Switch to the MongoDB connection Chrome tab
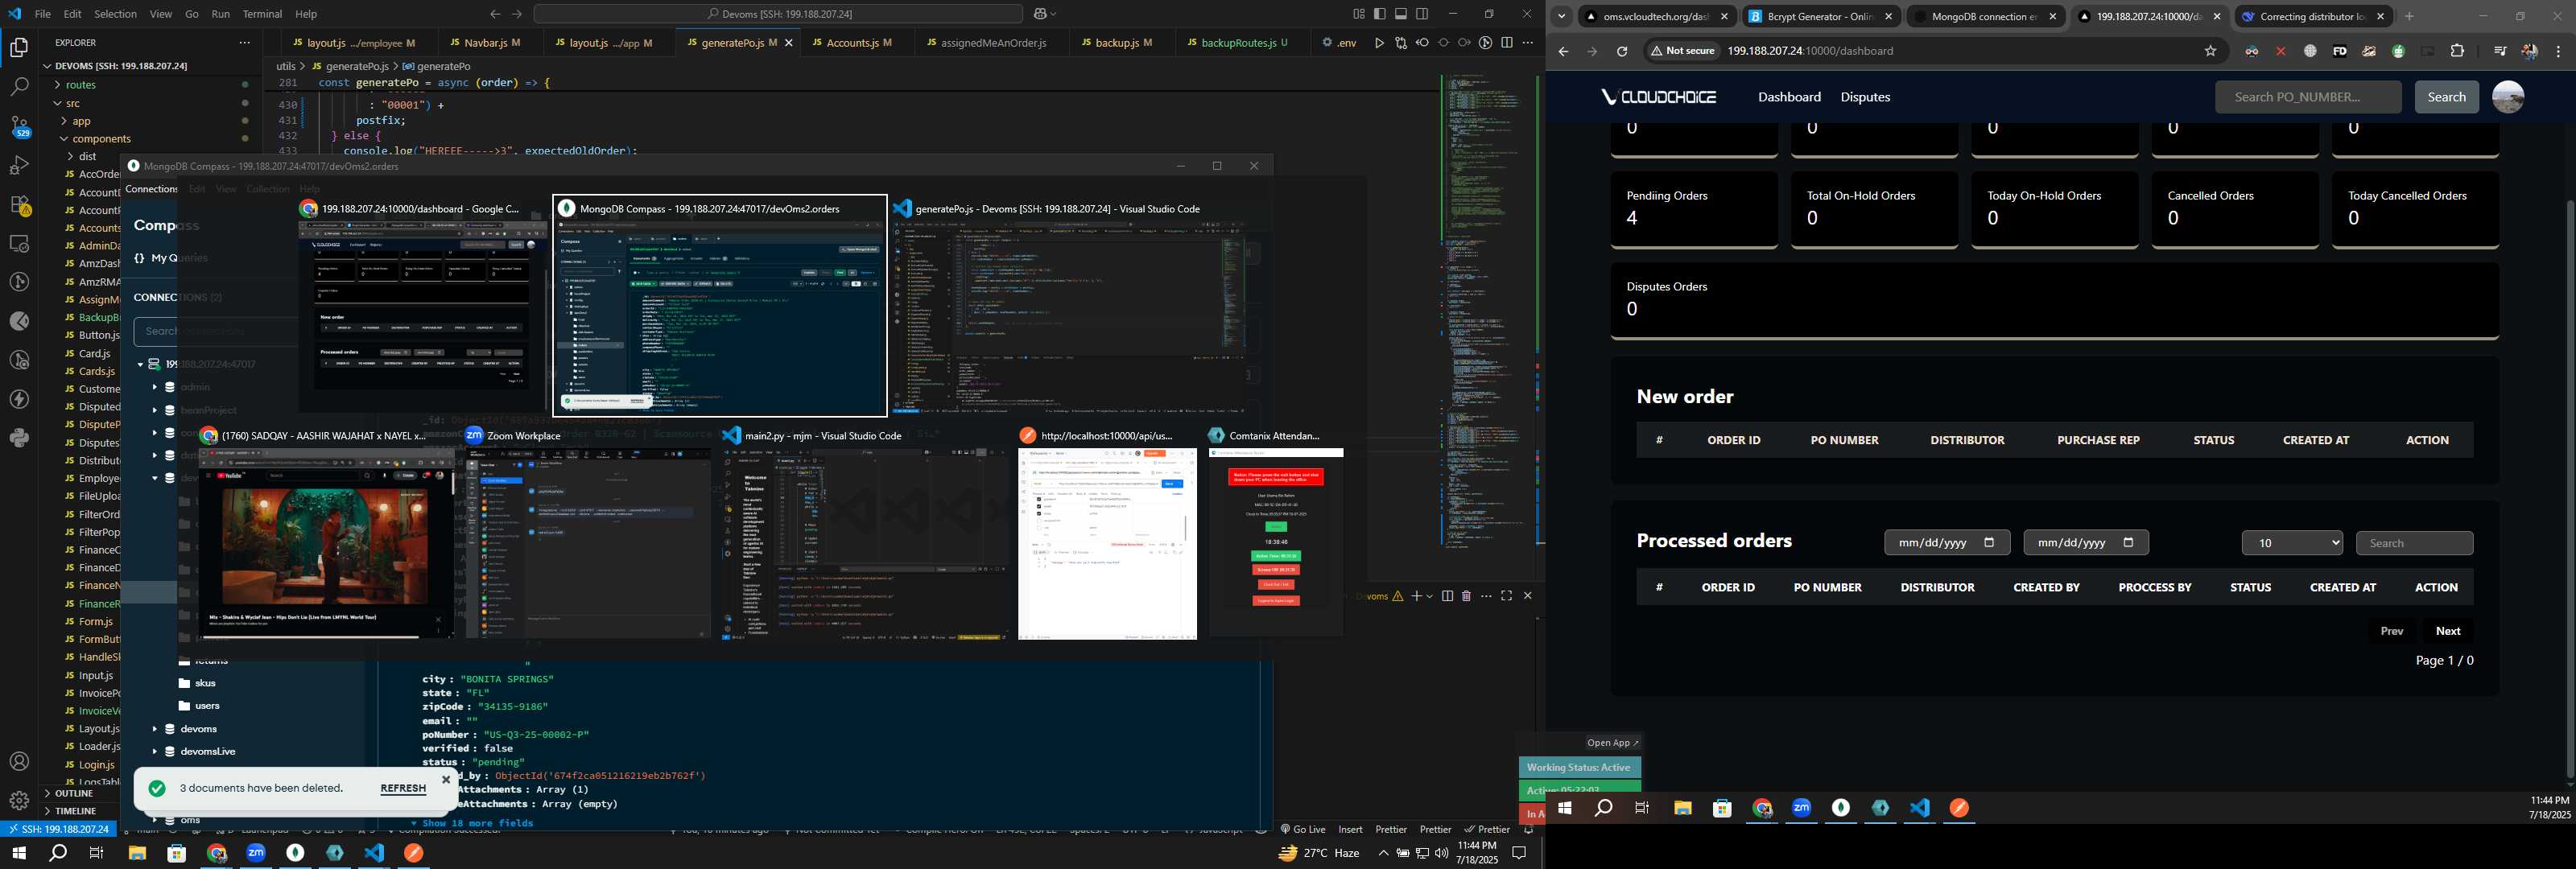The width and height of the screenshot is (2576, 869). pyautogui.click(x=1984, y=16)
